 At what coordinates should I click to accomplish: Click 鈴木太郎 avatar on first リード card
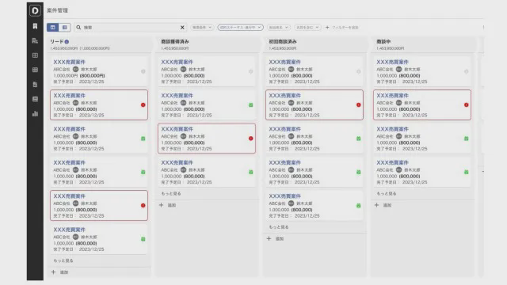(76, 69)
